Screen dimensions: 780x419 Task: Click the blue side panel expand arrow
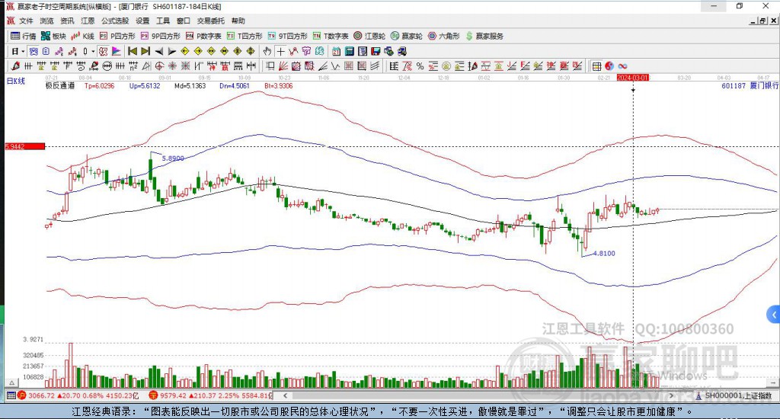(x=774, y=315)
